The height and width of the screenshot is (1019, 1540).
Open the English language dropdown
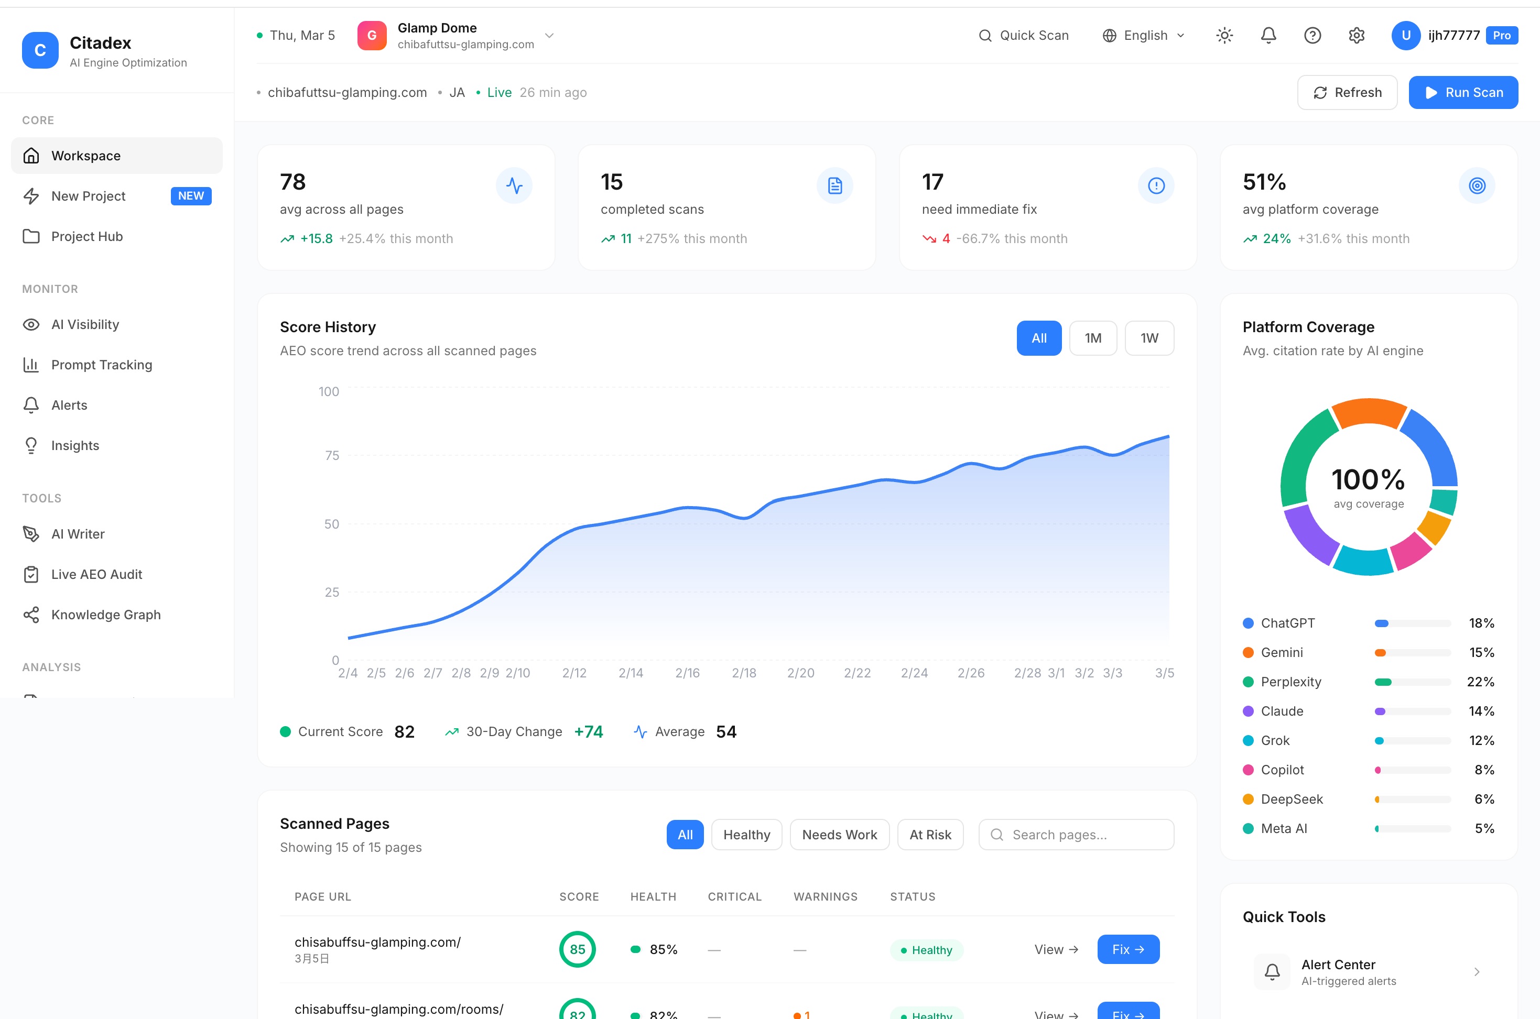coord(1144,35)
